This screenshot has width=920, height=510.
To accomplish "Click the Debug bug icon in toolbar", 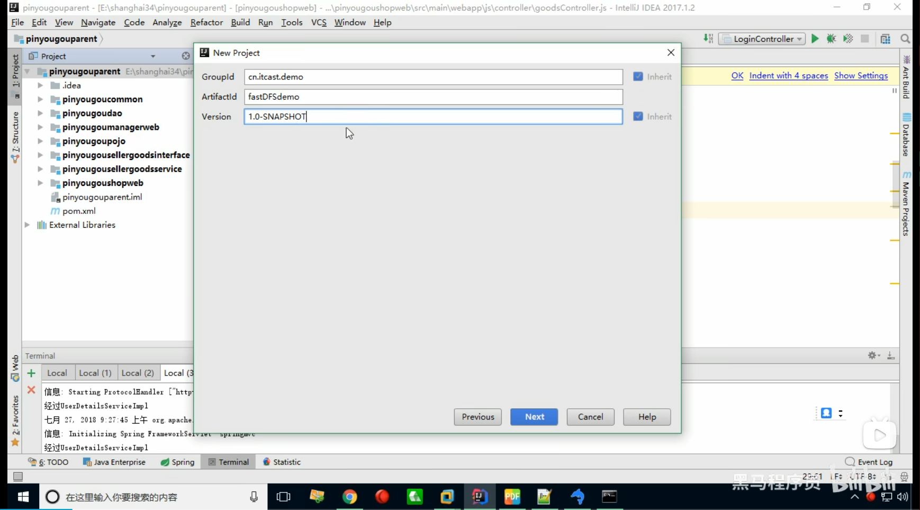I will click(x=831, y=39).
